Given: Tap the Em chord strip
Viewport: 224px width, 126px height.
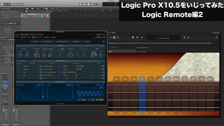Looking at the screenshot, I should pyautogui.click(x=117, y=95).
